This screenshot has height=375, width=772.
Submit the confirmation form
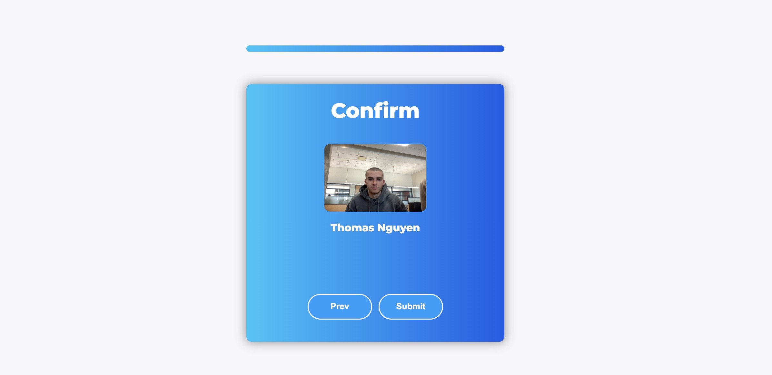coord(411,306)
